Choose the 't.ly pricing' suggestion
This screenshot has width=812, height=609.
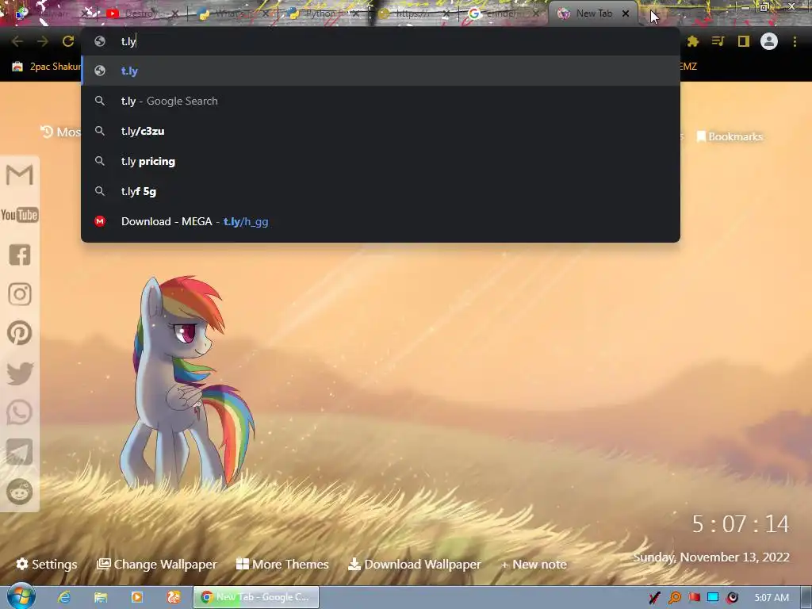click(x=381, y=161)
